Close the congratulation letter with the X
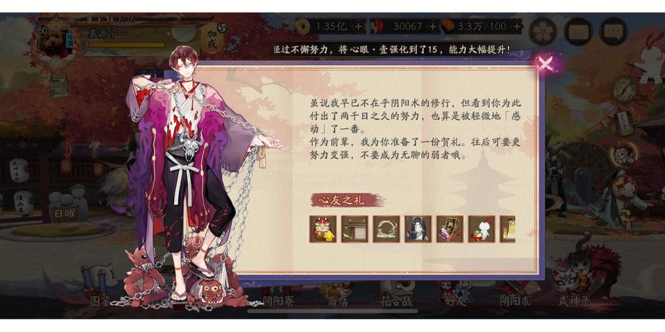 point(545,64)
